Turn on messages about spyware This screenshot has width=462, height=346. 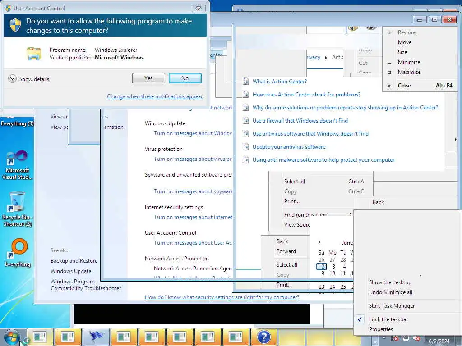(193, 191)
